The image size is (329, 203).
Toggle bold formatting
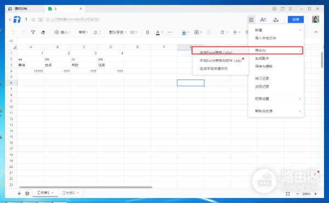(x=148, y=32)
